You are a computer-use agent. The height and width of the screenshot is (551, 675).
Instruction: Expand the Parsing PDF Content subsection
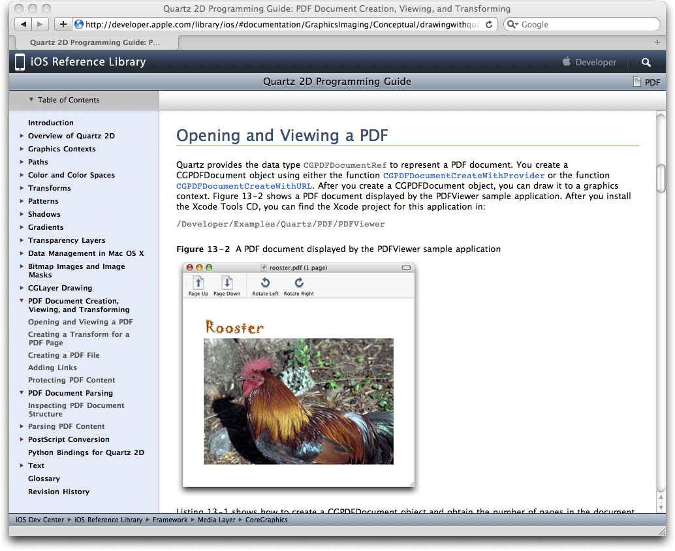tap(22, 426)
